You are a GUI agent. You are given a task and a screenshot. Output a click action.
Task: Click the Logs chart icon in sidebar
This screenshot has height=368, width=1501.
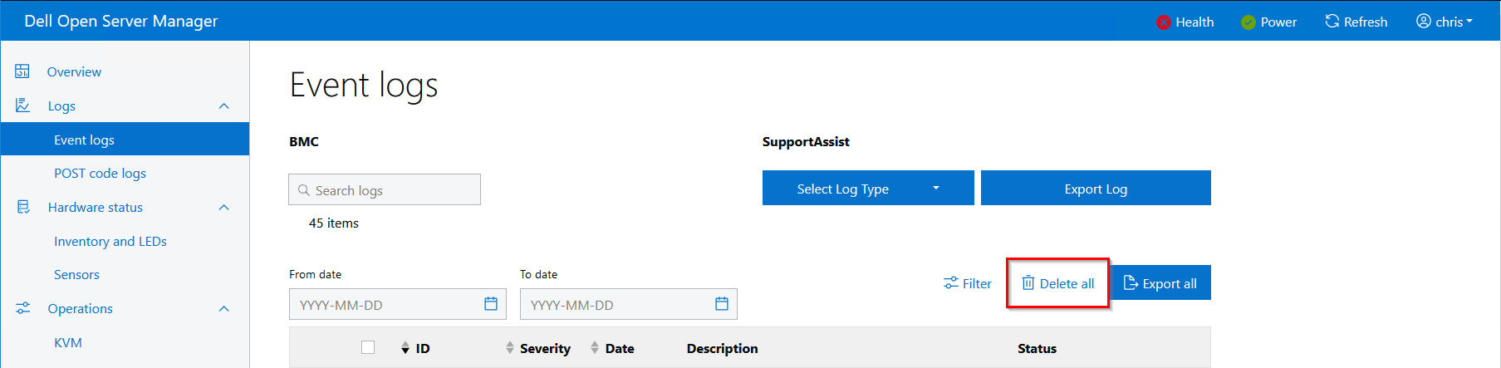(22, 105)
